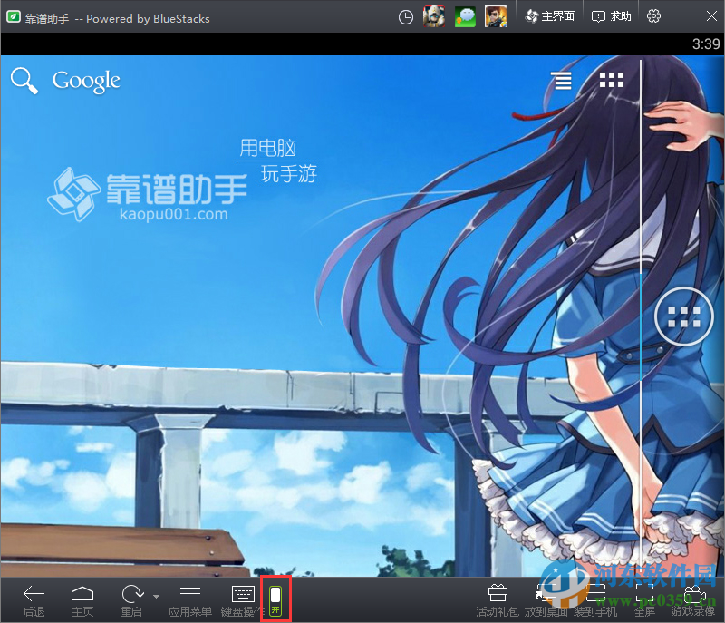Image resolution: width=725 pixels, height=623 pixels.
Task: Open 活动礼包 gift pack
Action: tap(498, 601)
